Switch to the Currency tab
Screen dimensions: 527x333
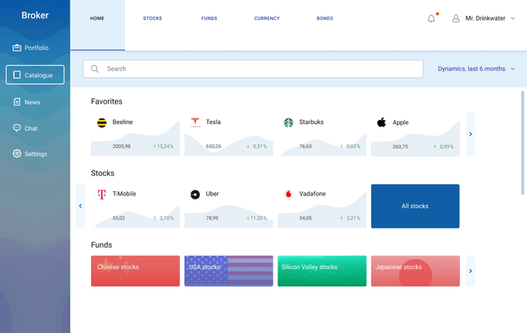pyautogui.click(x=267, y=18)
